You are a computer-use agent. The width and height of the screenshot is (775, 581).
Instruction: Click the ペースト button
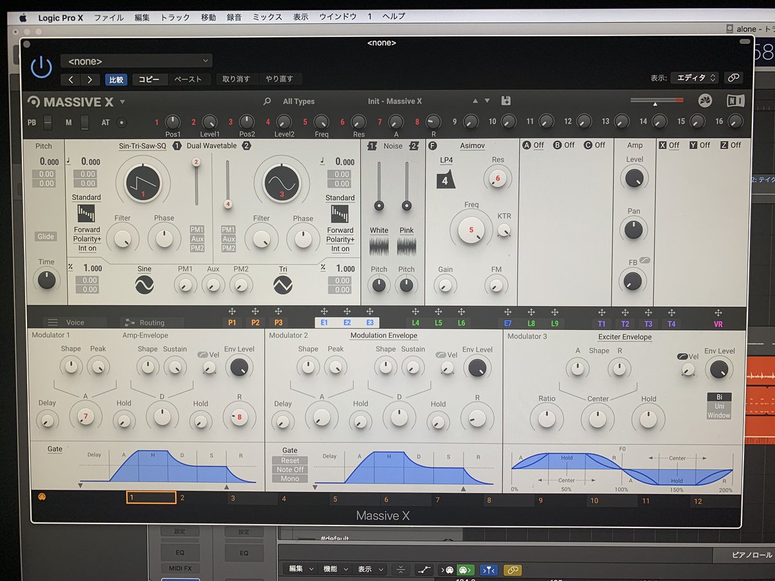[x=188, y=79]
